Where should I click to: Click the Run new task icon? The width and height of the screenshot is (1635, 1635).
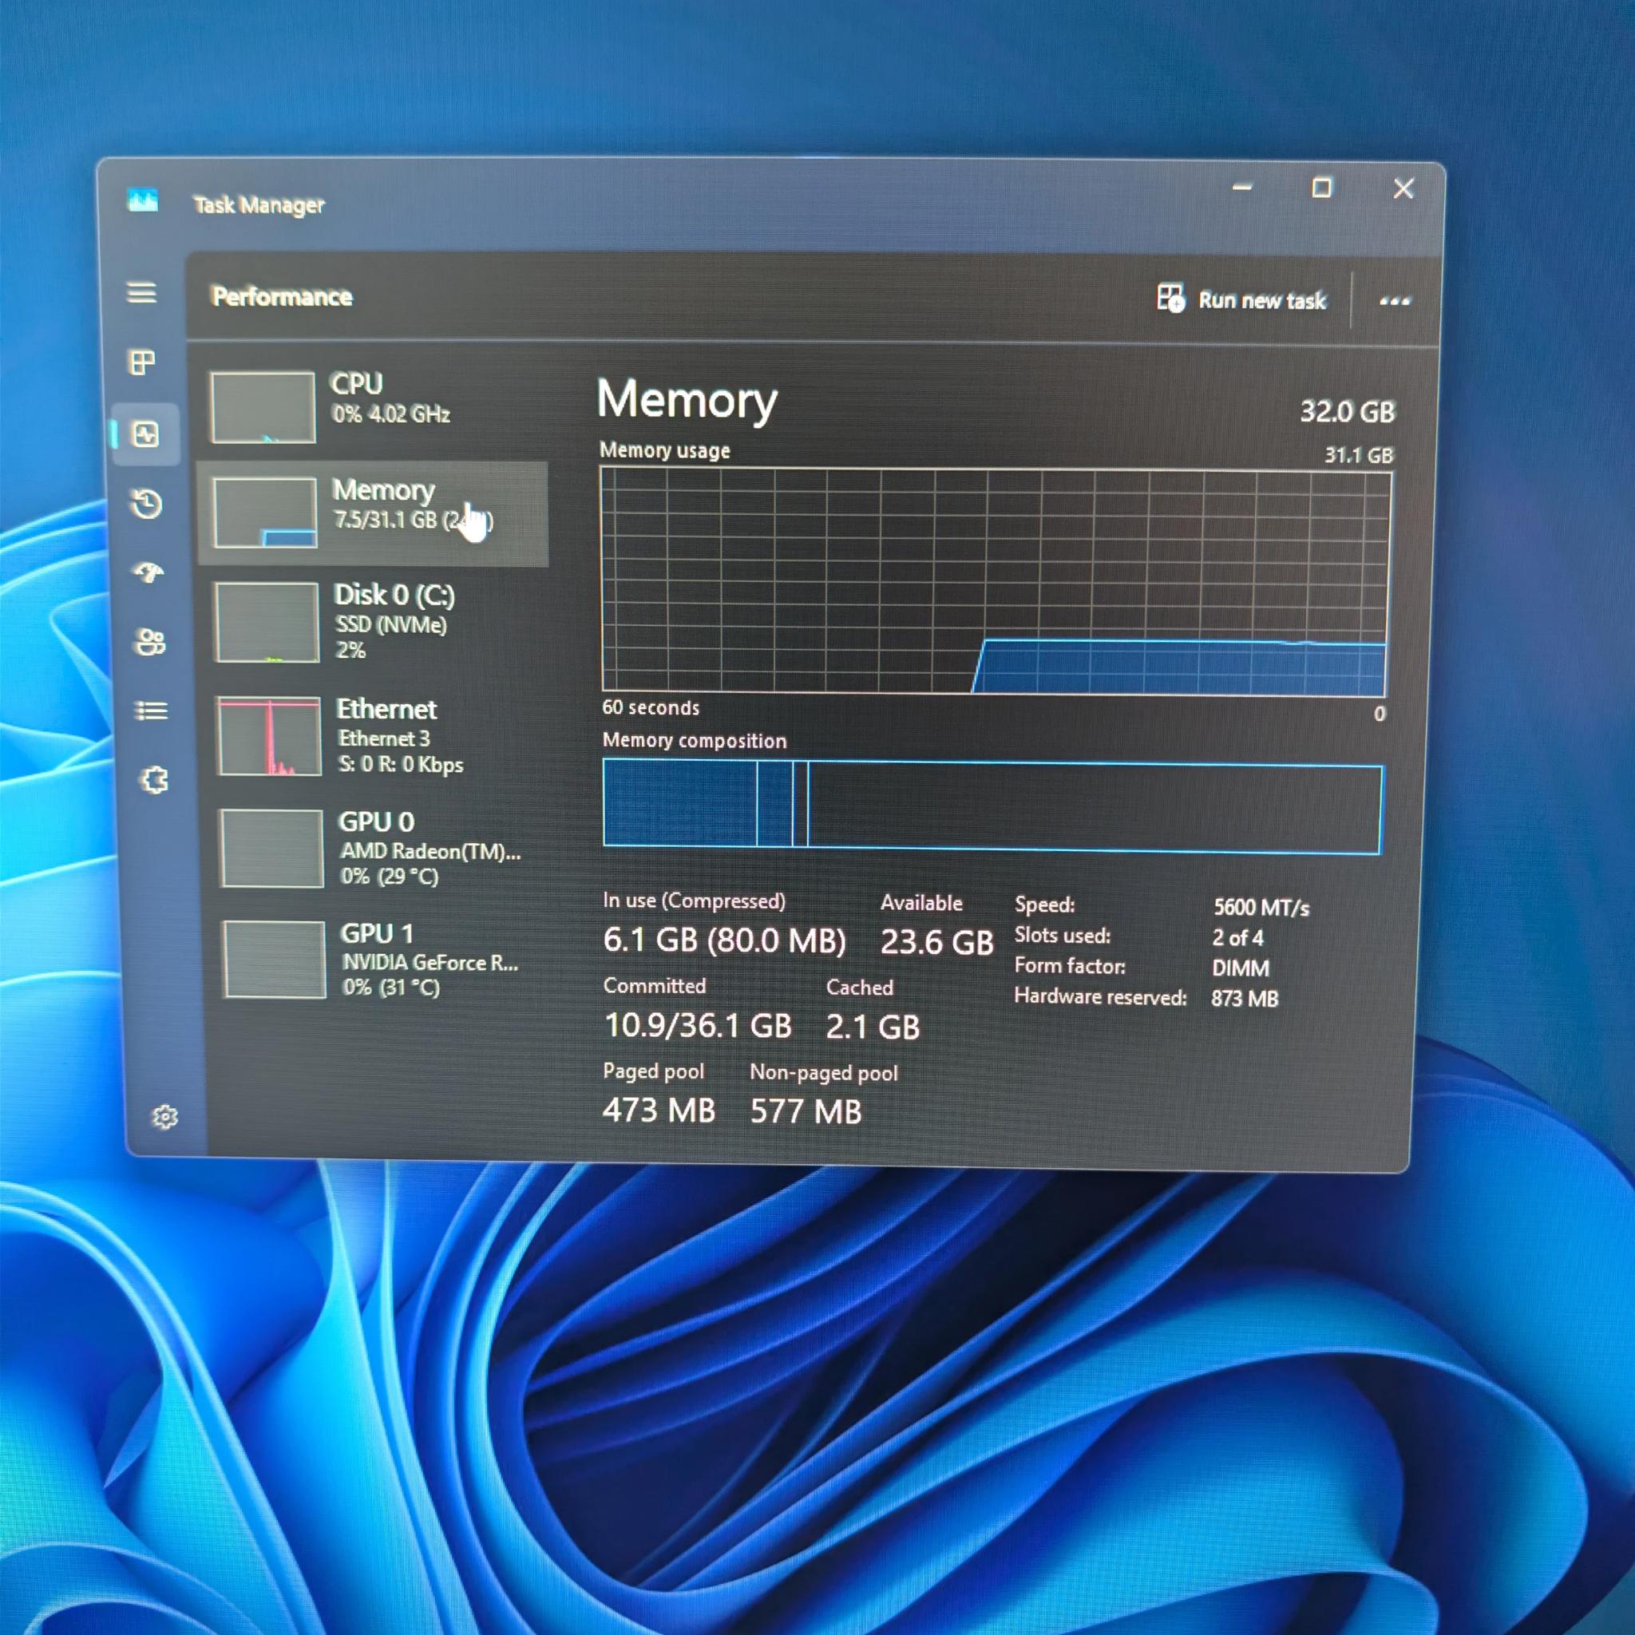click(x=1171, y=298)
